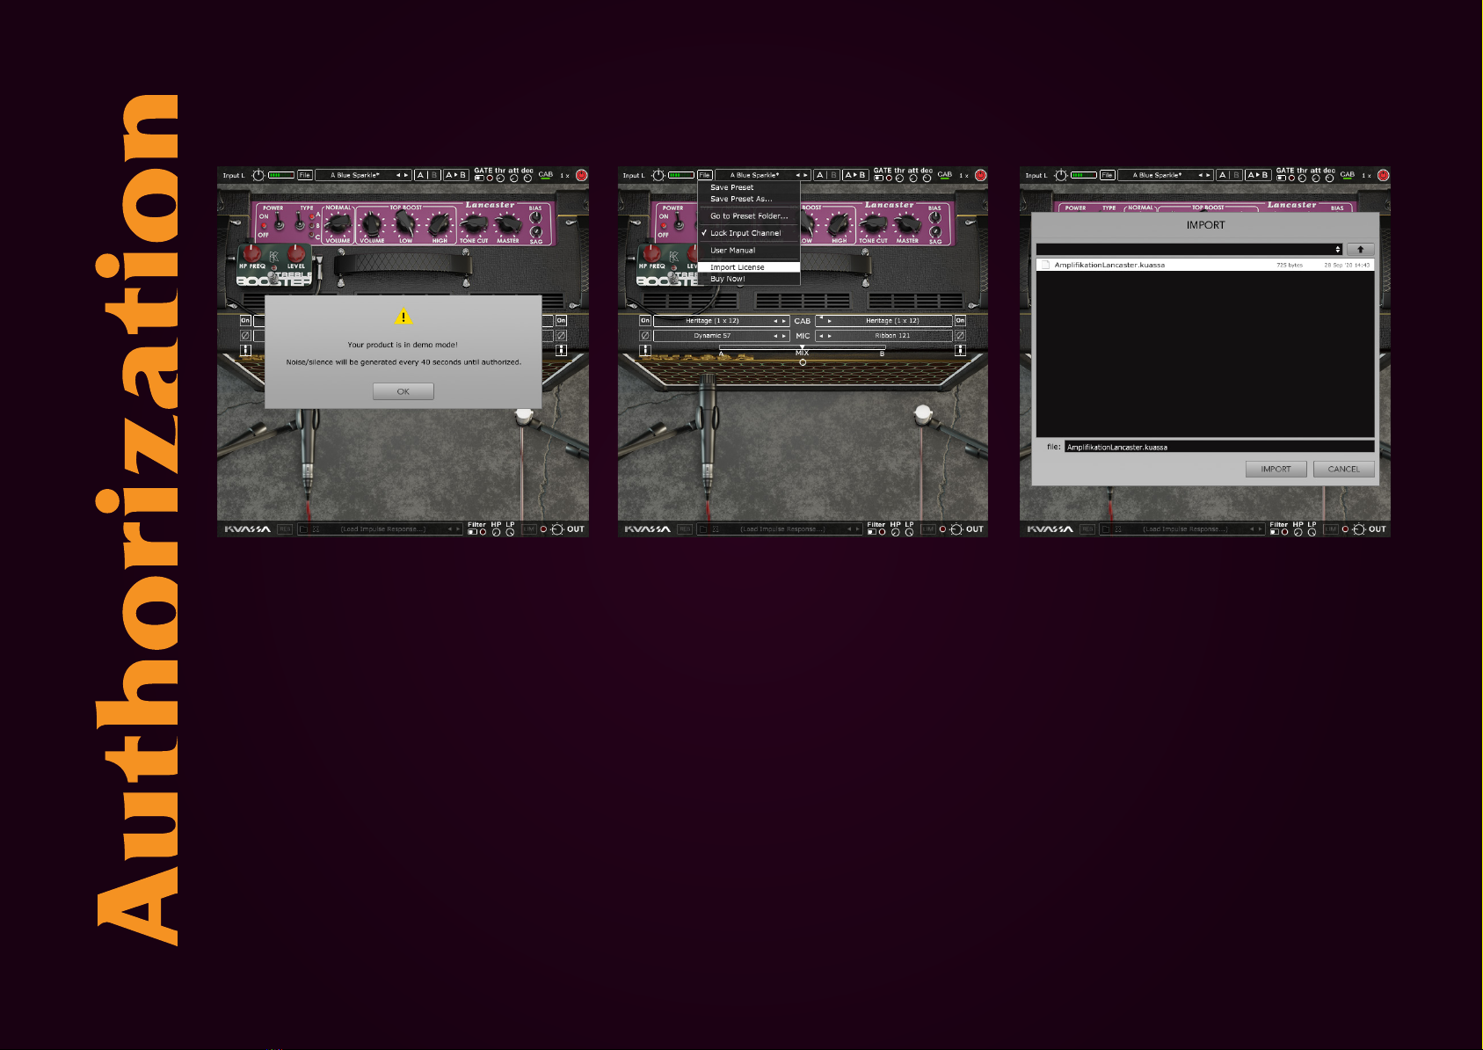Screen dimensions: 1483x1050
Task: Click the OUT level knob in the left screenshot
Action: pos(556,529)
